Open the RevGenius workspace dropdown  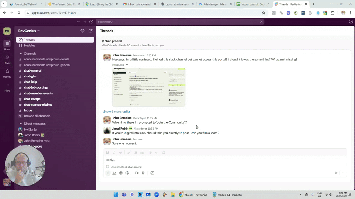29,31
